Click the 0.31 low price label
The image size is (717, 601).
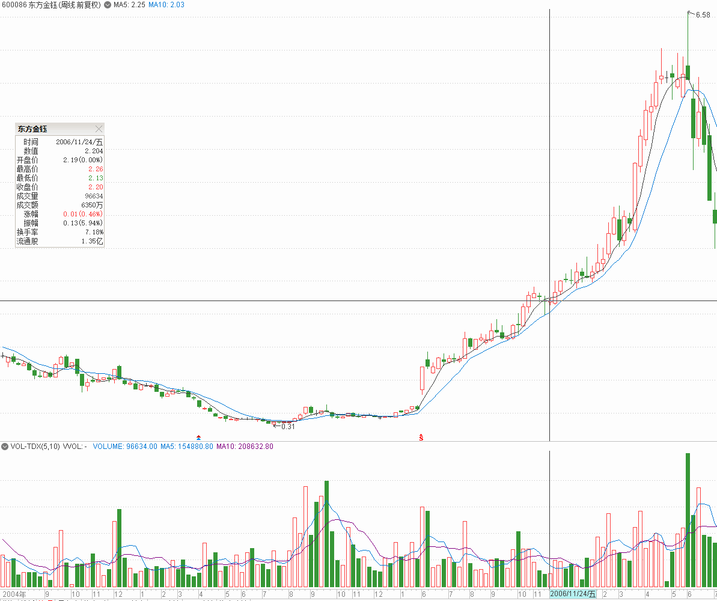coord(287,426)
